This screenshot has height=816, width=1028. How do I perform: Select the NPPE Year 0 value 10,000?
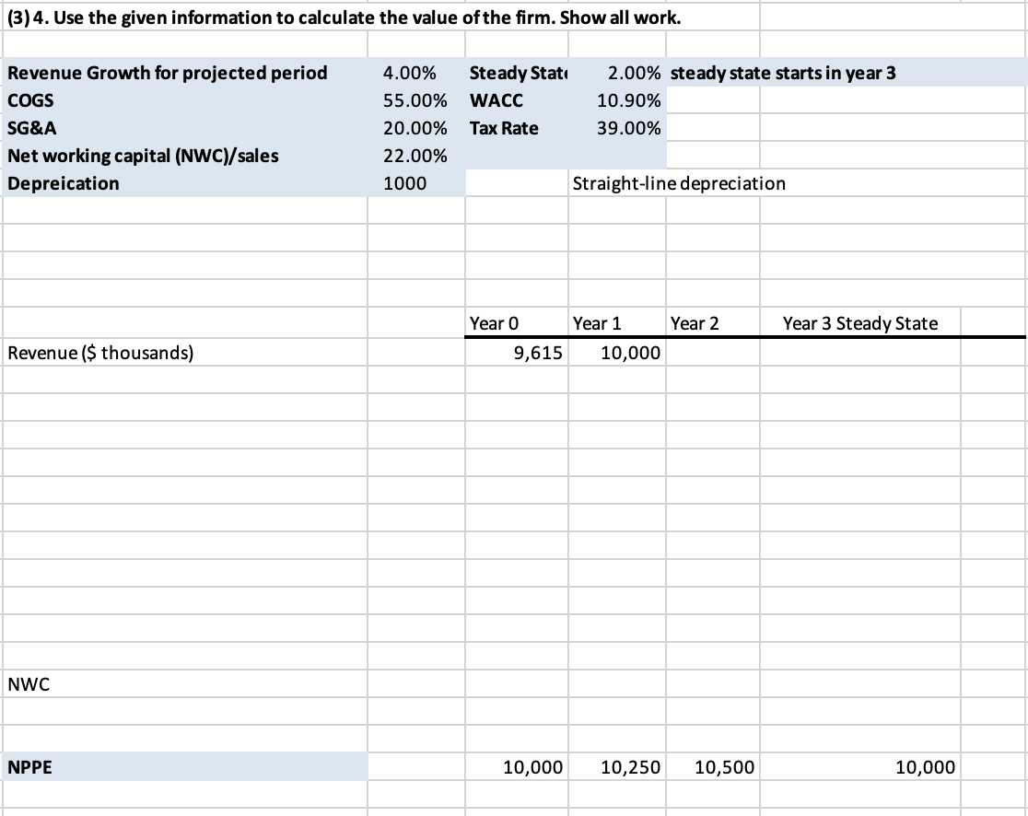click(x=517, y=767)
